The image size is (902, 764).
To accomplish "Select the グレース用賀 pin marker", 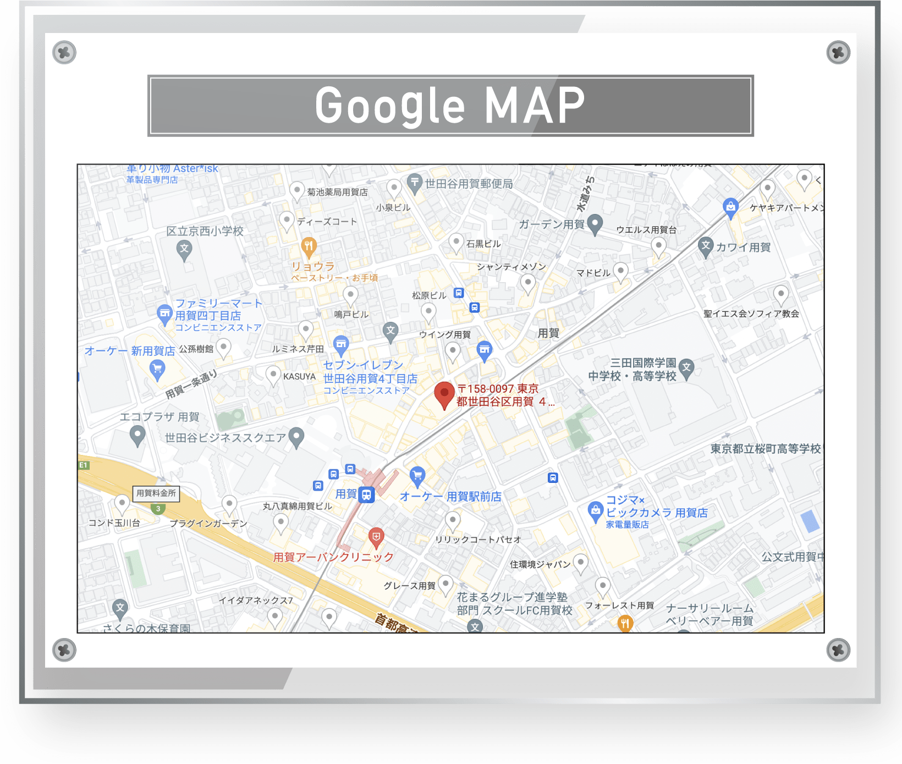I will tap(446, 586).
